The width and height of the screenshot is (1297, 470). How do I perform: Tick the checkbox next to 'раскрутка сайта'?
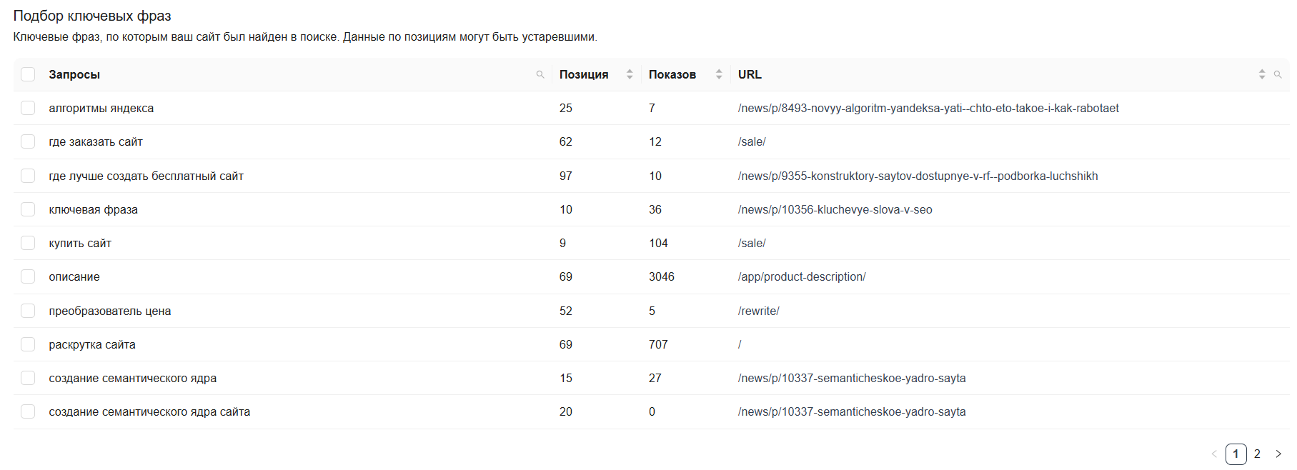point(28,344)
